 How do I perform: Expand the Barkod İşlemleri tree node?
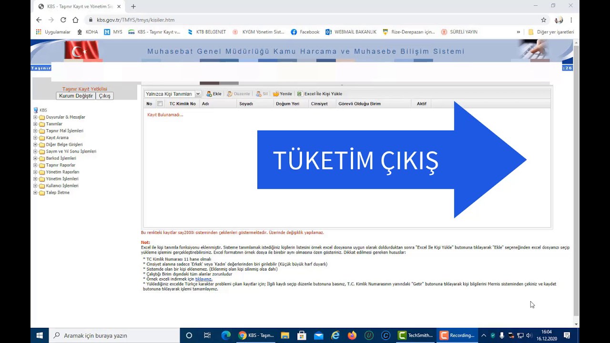coord(35,158)
